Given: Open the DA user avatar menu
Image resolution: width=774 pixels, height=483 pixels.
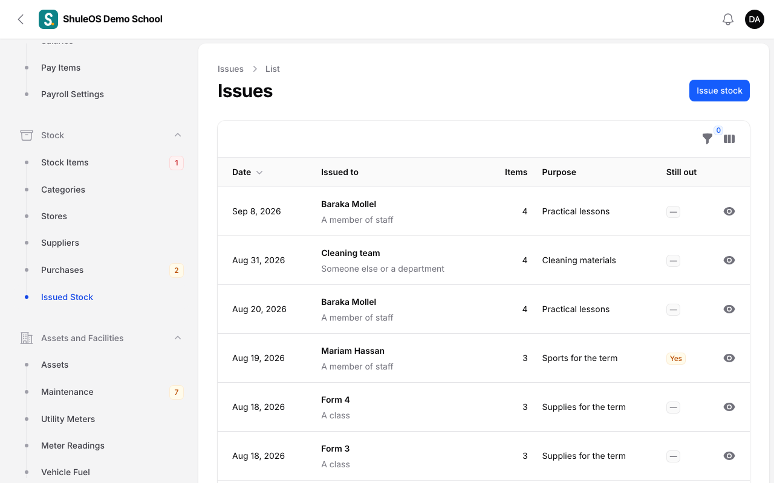Looking at the screenshot, I should [x=755, y=19].
